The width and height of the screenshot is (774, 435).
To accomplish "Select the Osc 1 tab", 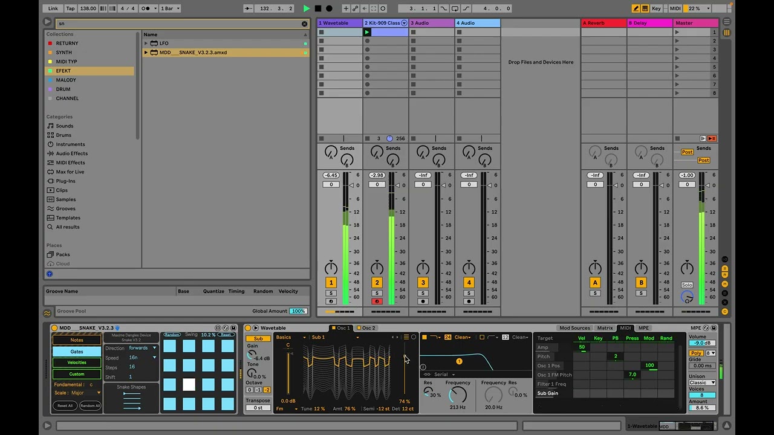I will 340,328.
